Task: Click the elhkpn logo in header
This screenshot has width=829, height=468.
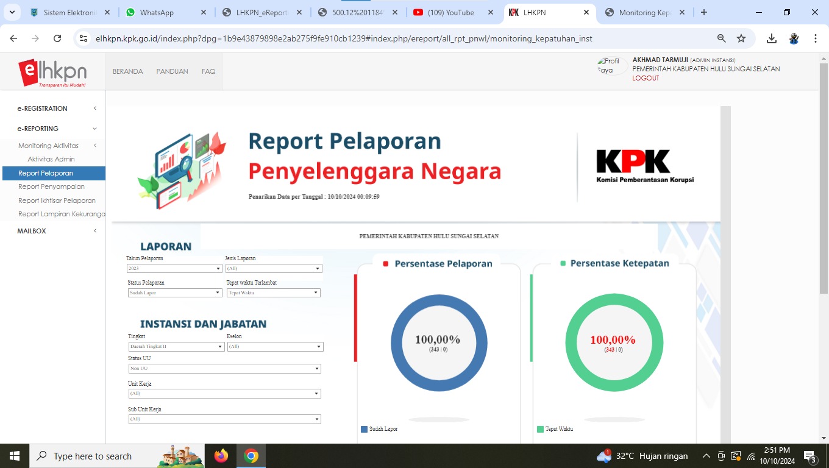Action: pos(52,73)
